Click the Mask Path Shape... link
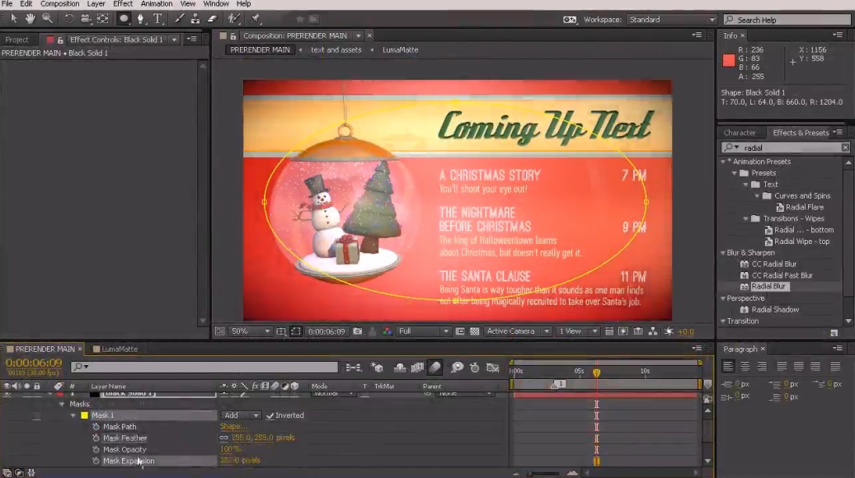The image size is (855, 478). [233, 427]
